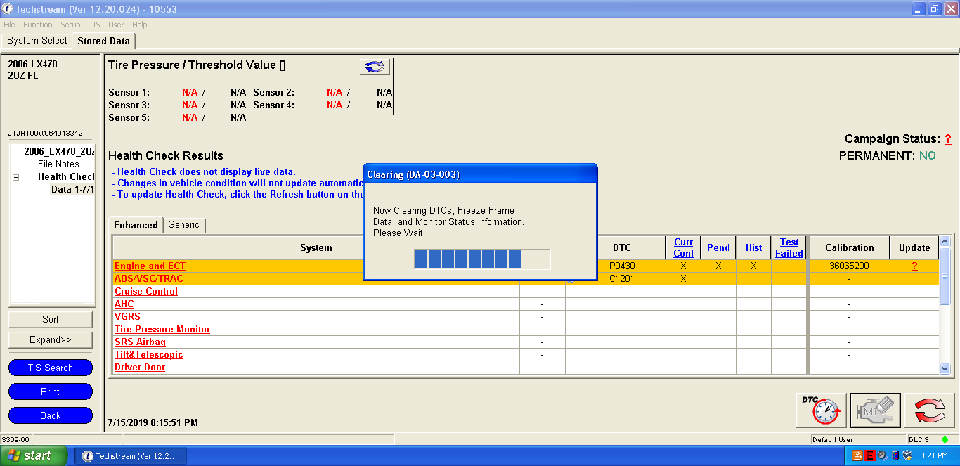Click the calibration value 36065200
This screenshot has height=466, width=960.
(849, 266)
